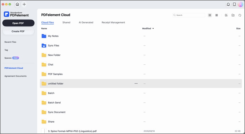The height and width of the screenshot is (134, 245).
Task: Click the New badge next to Spaces
Action: tap(15, 58)
